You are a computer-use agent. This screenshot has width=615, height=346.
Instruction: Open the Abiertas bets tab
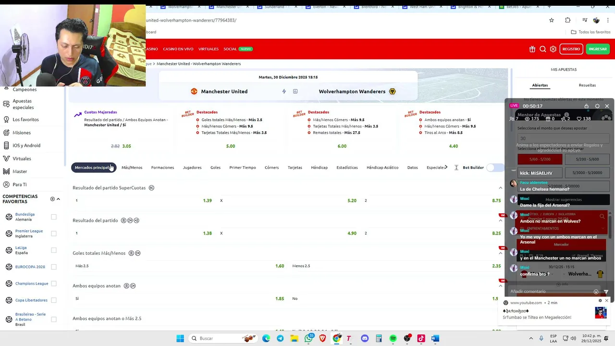coord(540,86)
